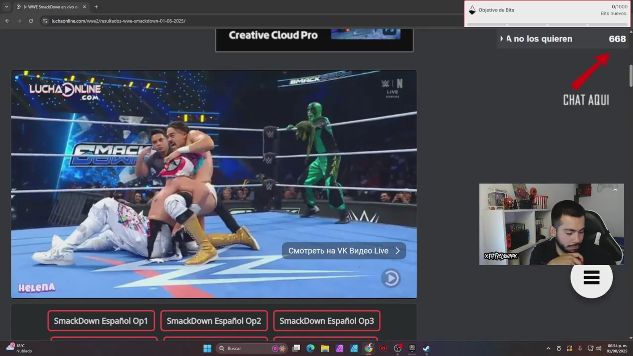Screen dimensions: 633x356
Task: Open Смотреть на VK Видео Live link
Action: click(344, 251)
